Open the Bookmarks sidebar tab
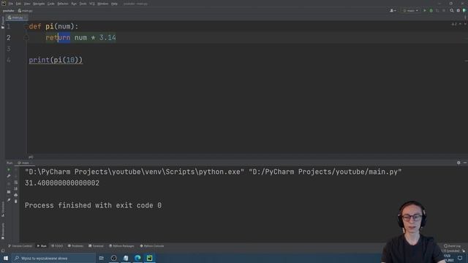 point(3,231)
